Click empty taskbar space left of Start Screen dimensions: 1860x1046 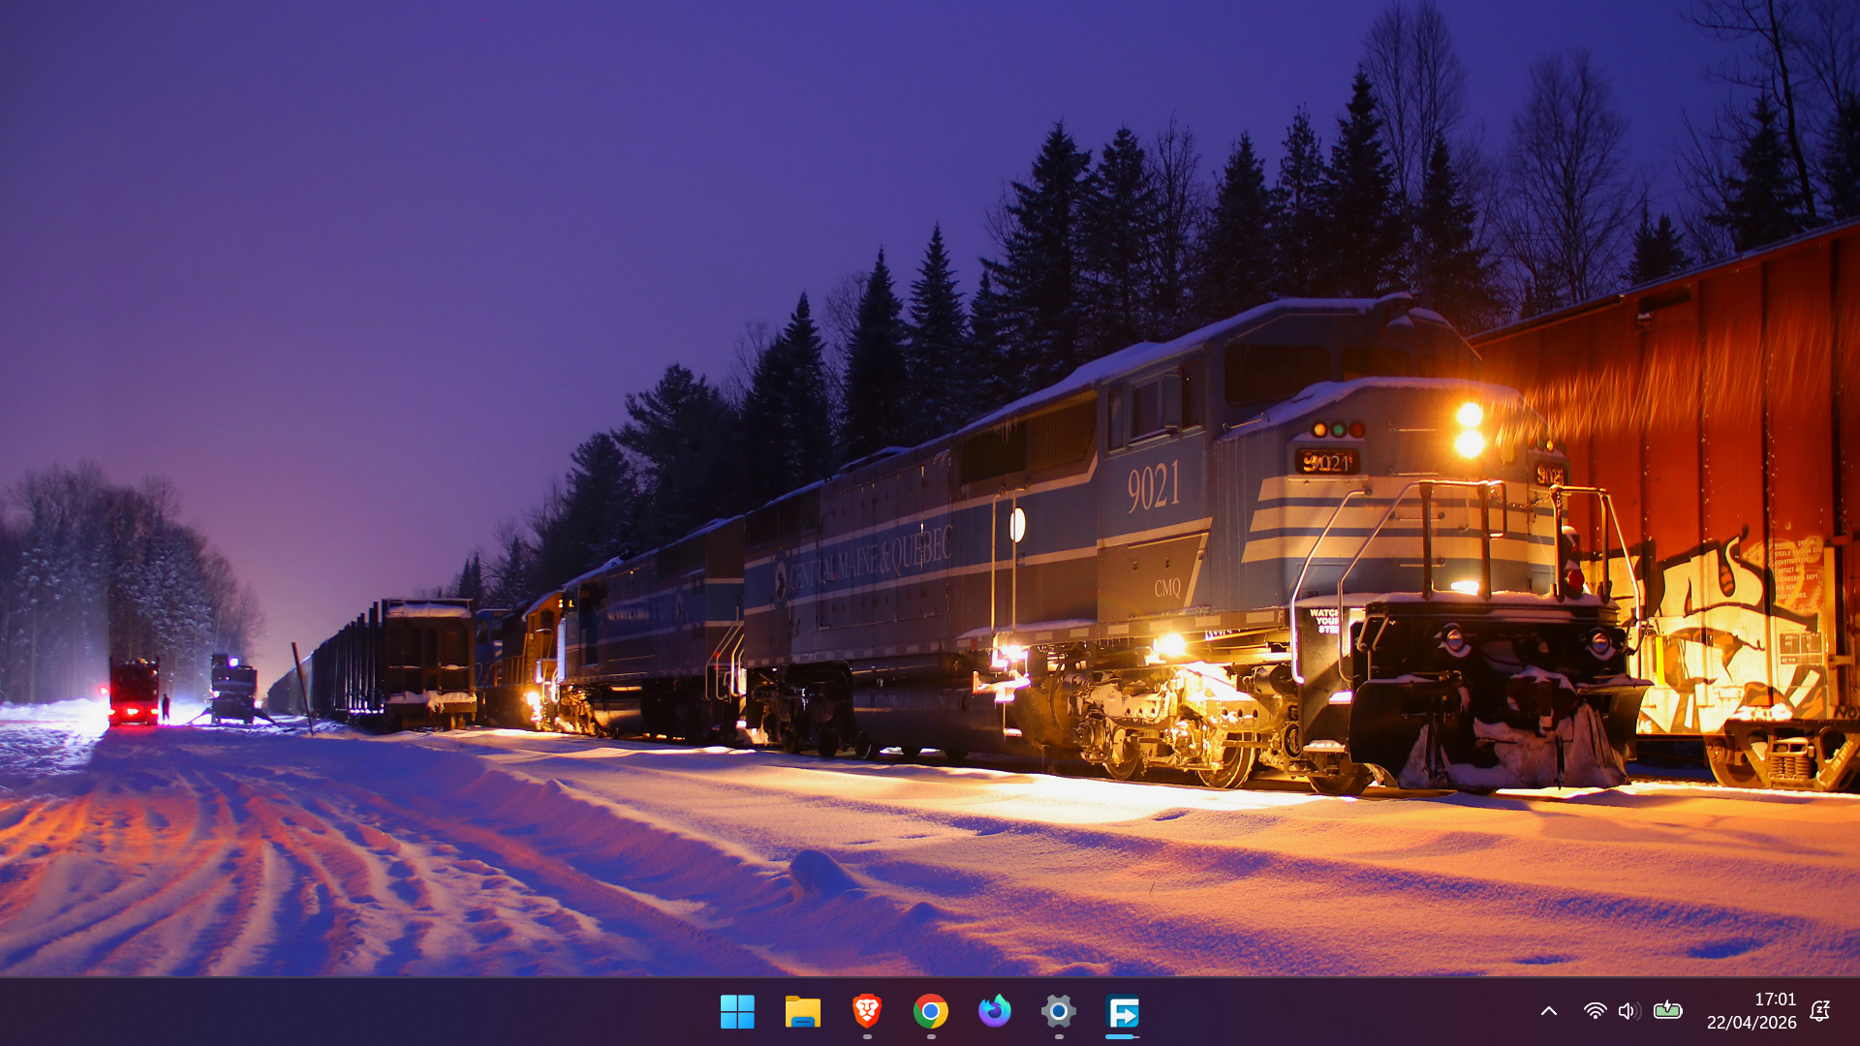(387, 1012)
